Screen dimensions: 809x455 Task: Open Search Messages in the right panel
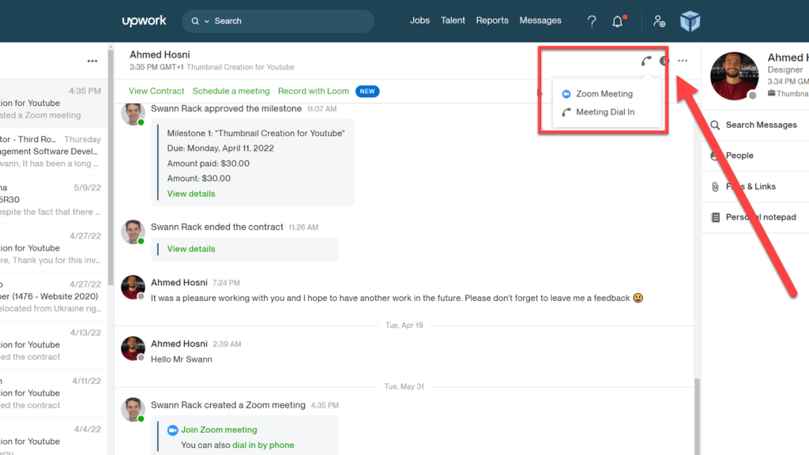[x=756, y=125]
